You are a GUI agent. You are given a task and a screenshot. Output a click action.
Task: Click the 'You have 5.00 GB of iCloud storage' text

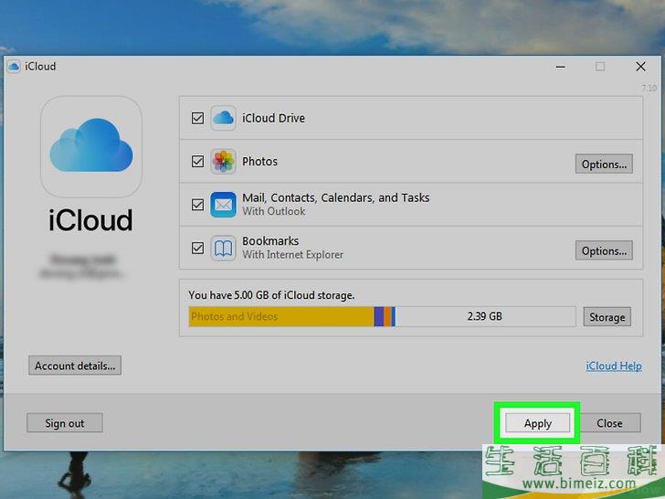point(271,295)
